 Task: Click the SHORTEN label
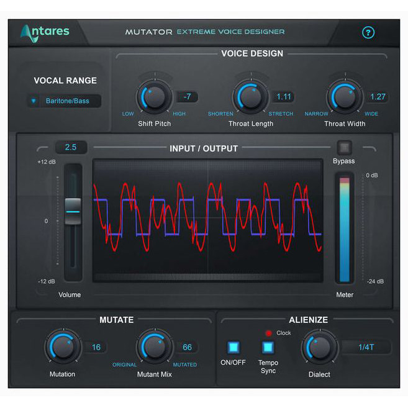(220, 114)
